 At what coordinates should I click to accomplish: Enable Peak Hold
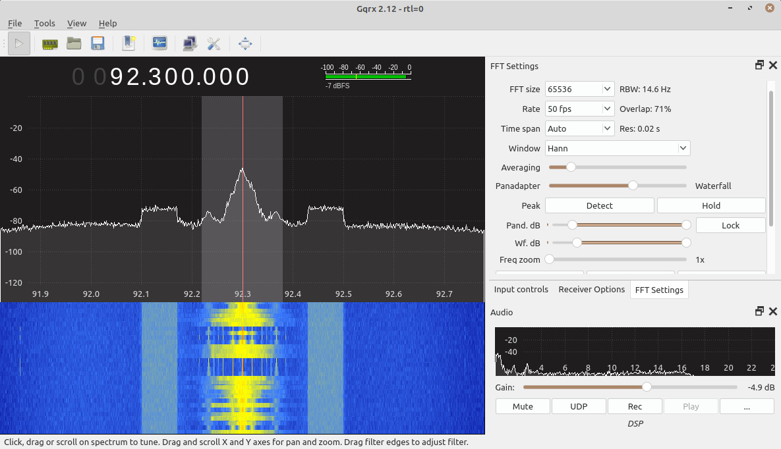(x=711, y=205)
